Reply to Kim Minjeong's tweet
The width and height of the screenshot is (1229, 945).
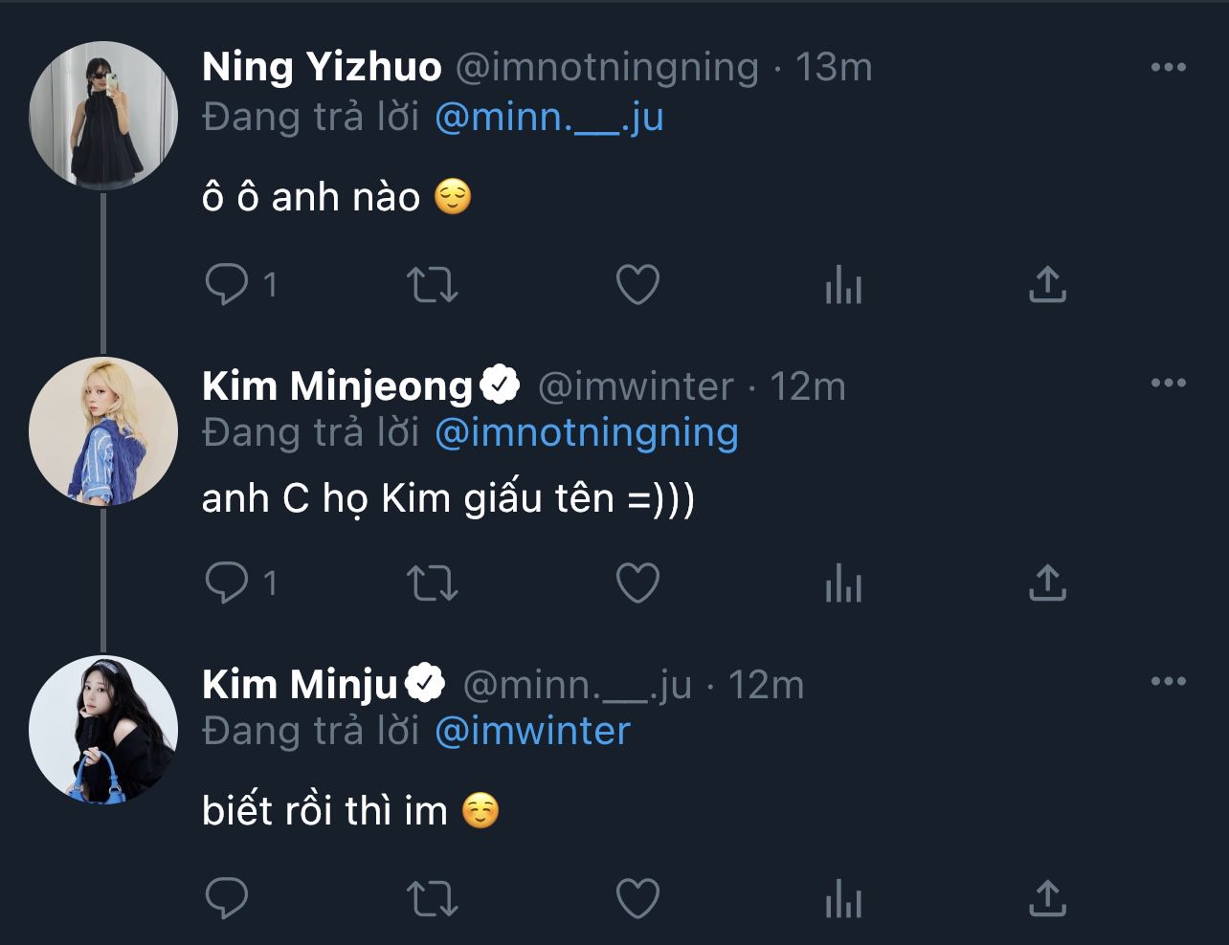point(227,582)
